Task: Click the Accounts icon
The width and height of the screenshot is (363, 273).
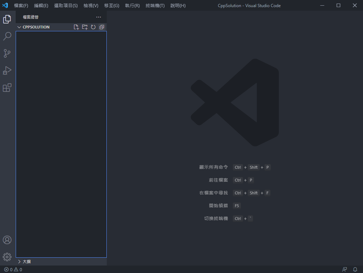Action: 7,240
